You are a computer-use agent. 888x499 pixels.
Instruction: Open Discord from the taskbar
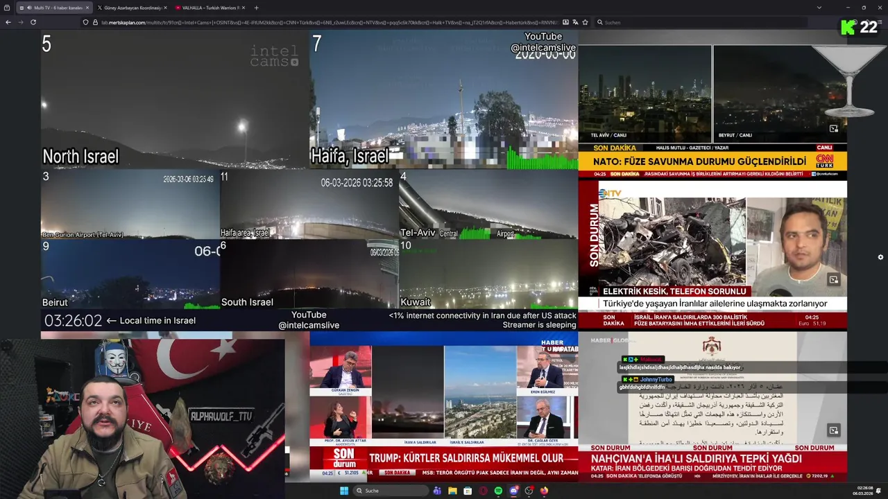coord(513,491)
